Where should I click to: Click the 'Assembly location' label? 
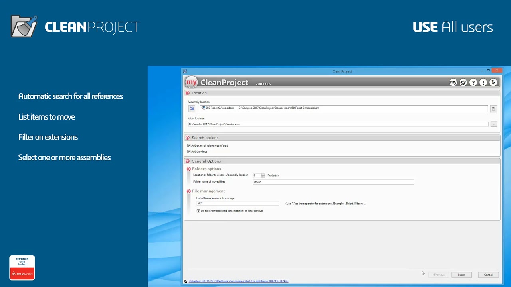coord(198,102)
